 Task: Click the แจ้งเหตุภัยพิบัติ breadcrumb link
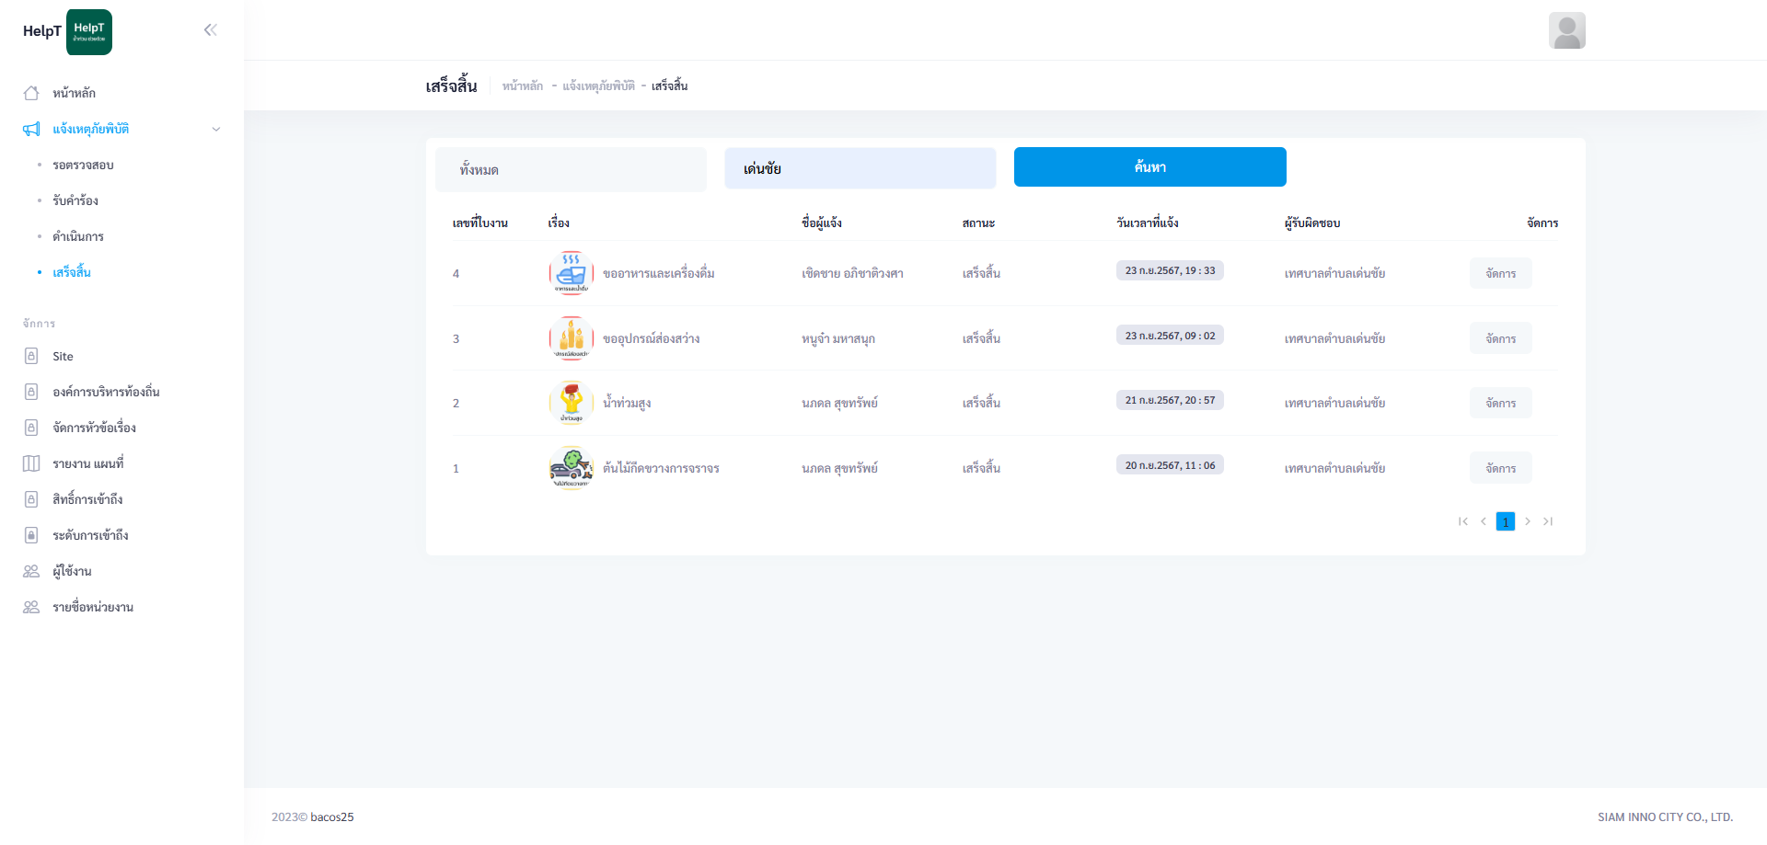pos(599,86)
